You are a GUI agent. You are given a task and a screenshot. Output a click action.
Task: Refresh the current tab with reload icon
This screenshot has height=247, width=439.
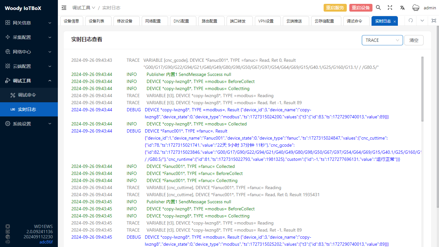[x=411, y=21]
